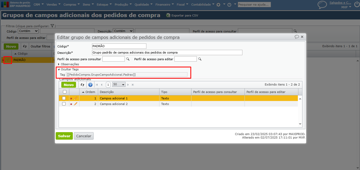Viewport: 360px width, 170px height.
Task: Open the Código Contém filter dropdown
Action: point(28,31)
